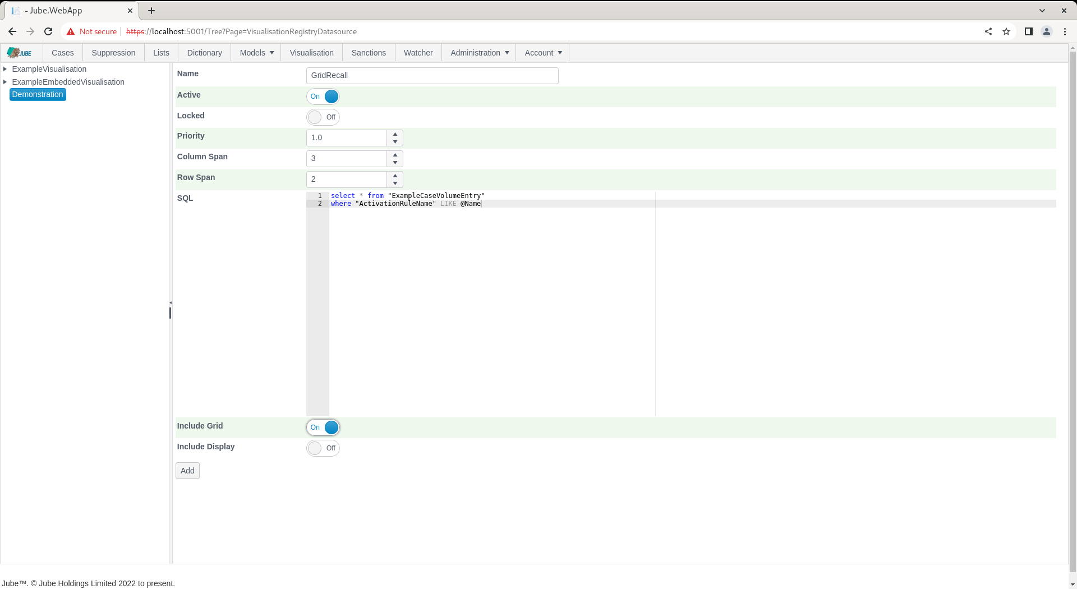Open the tab search chevron
This screenshot has height=589, width=1077.
[x=1042, y=11]
